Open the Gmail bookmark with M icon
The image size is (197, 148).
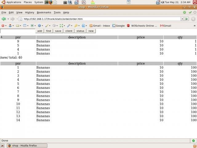click(166, 26)
